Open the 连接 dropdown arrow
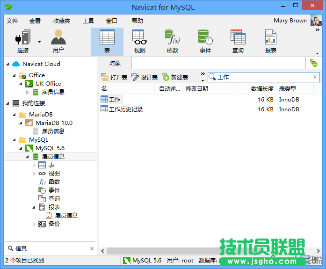326x269 pixels. (39, 42)
